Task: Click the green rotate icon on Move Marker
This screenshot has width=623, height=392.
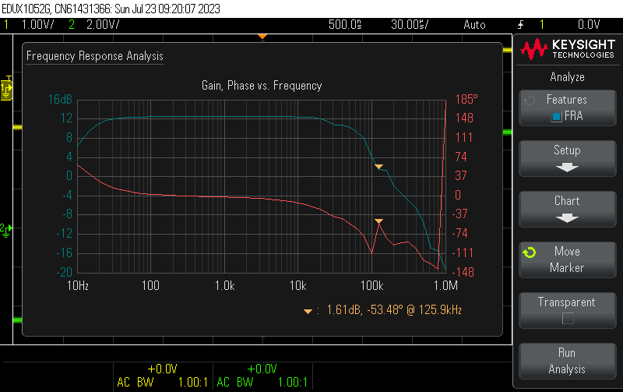Action: tap(530, 253)
